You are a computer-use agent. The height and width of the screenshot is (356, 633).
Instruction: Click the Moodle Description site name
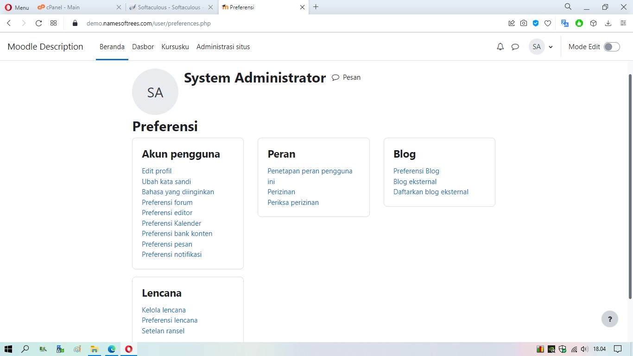(45, 47)
